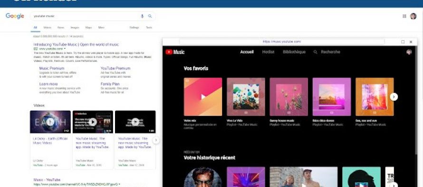Open the Tools option in Google search
This screenshot has height=187, width=423.
[x=149, y=27]
